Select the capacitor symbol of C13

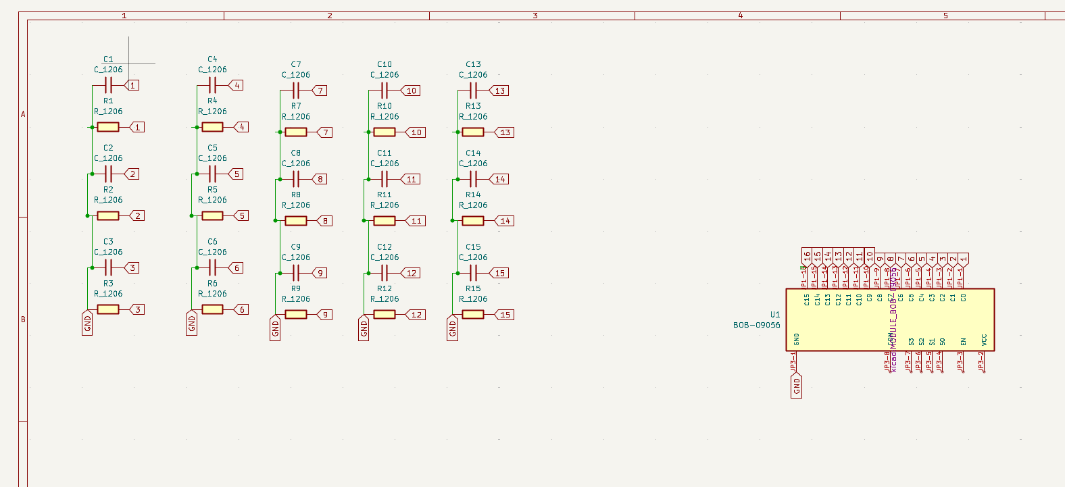[x=473, y=91]
